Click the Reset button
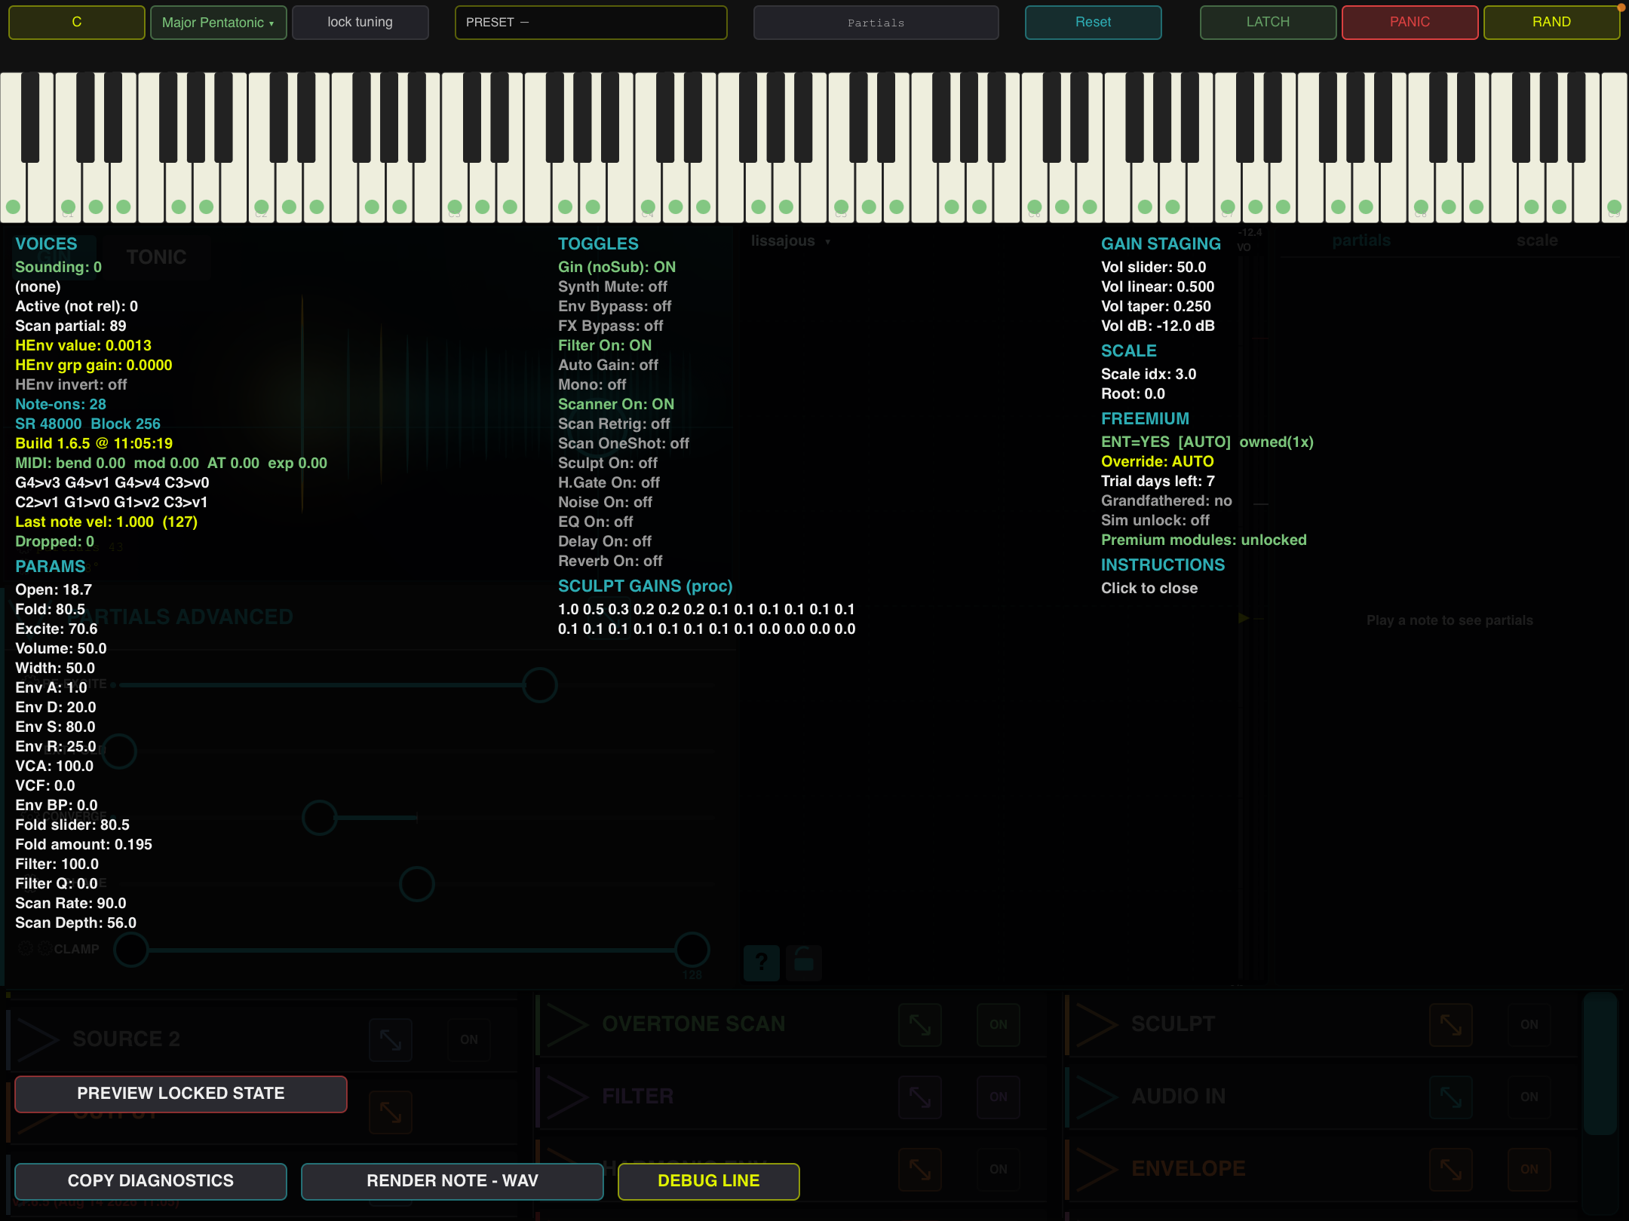The image size is (1629, 1221). (1093, 23)
